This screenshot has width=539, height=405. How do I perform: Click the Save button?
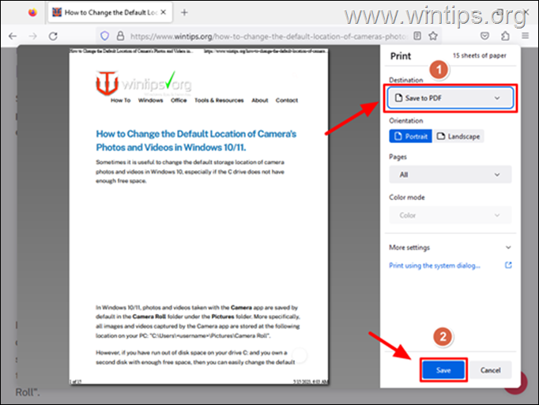pyautogui.click(x=443, y=370)
